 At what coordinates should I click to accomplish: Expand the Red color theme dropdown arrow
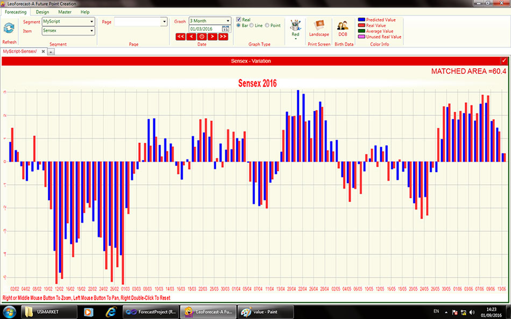point(296,39)
